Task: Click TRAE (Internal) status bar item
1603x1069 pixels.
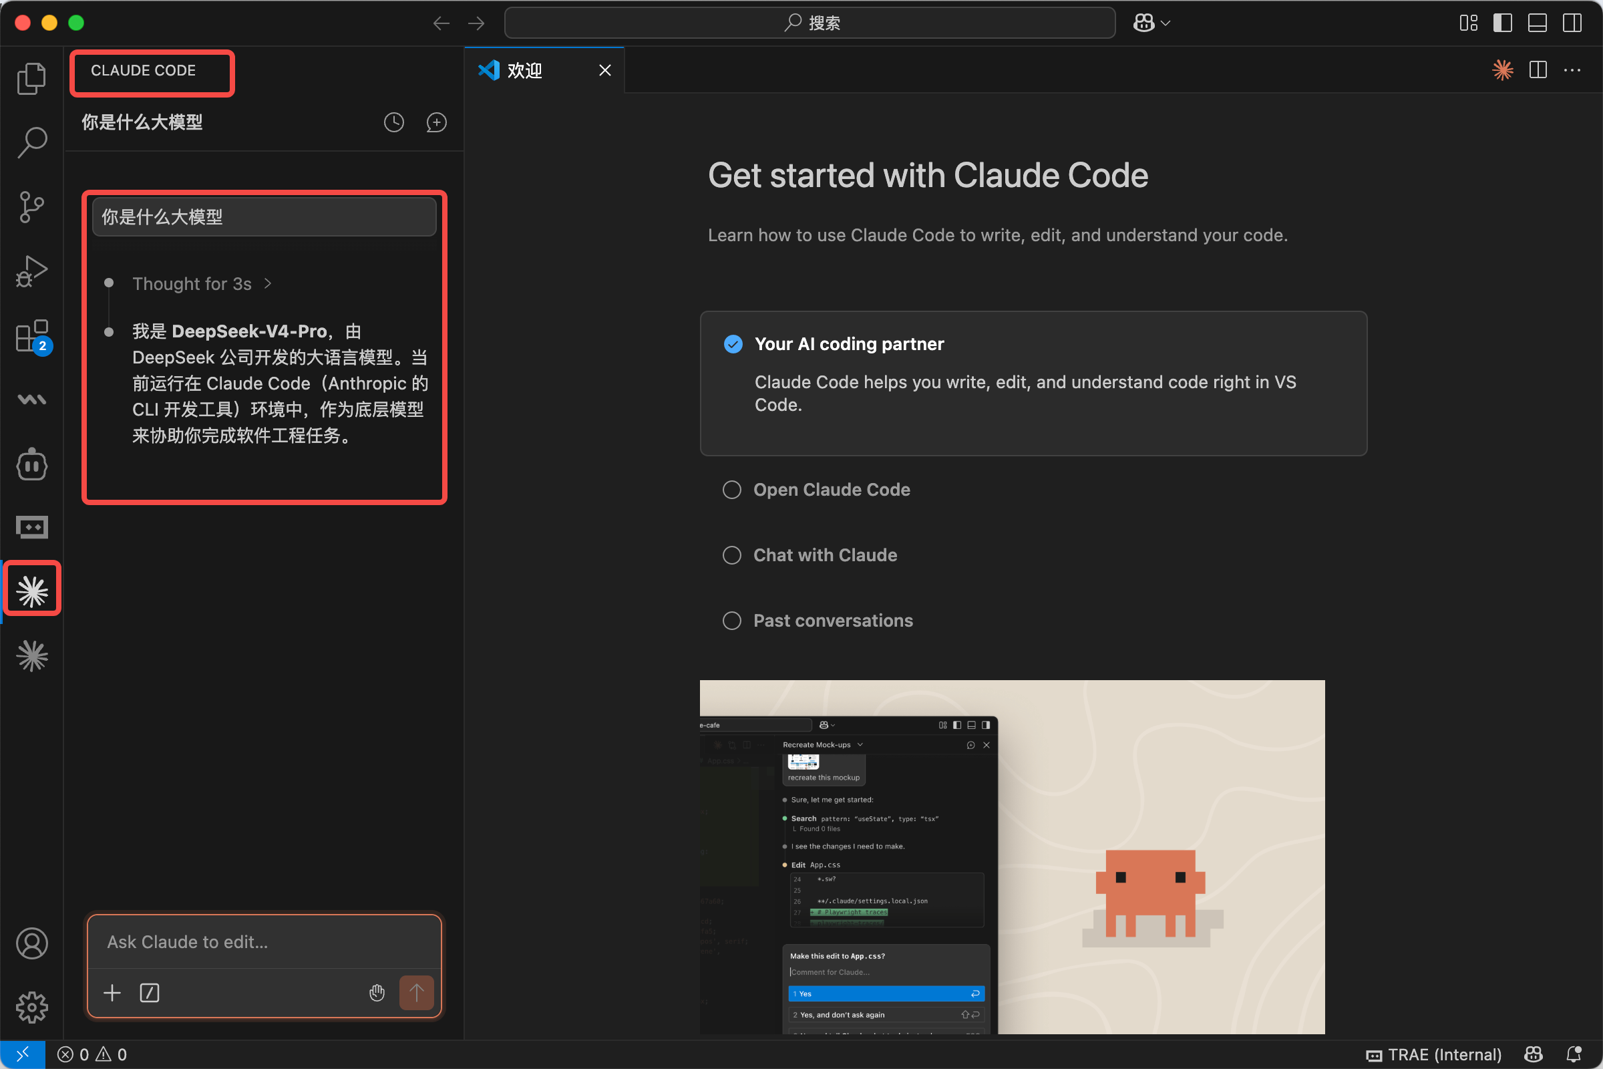Action: coord(1433,1054)
